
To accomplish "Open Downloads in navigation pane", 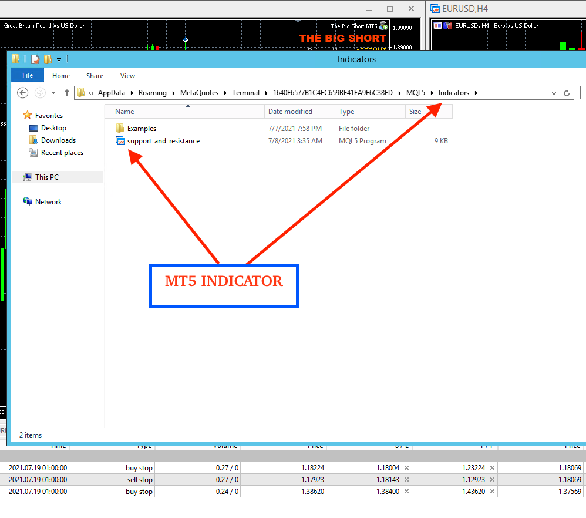I will tap(58, 140).
